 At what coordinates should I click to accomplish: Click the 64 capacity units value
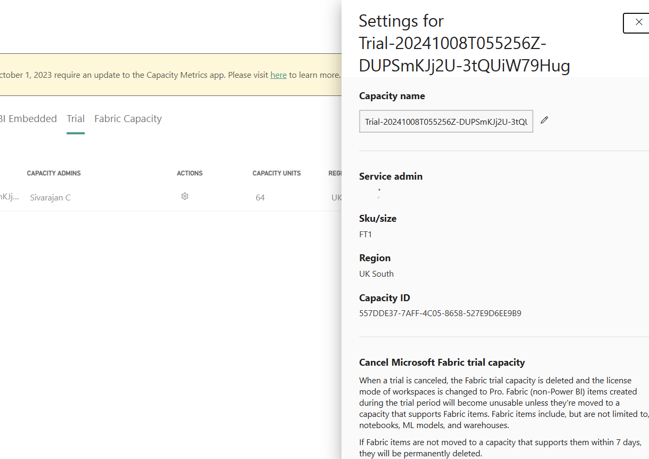pyautogui.click(x=260, y=197)
